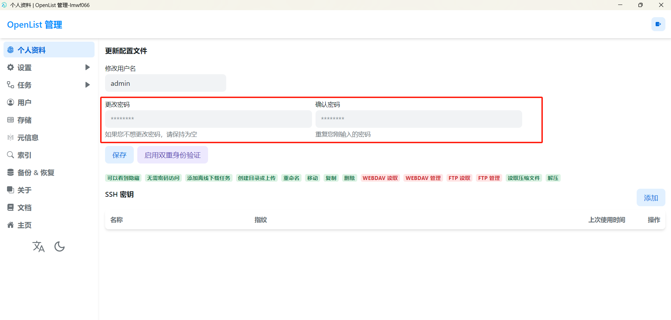
Task: Click the 保存 button
Action: coord(119,155)
